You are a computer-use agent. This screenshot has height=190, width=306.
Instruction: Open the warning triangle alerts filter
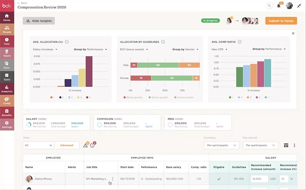[x=86, y=145]
